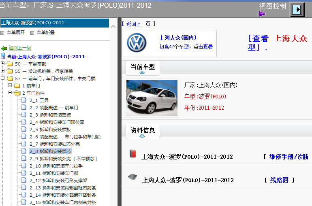Click scroll-up chevron of left panel
312x206 pixels.
click(x=113, y=26)
